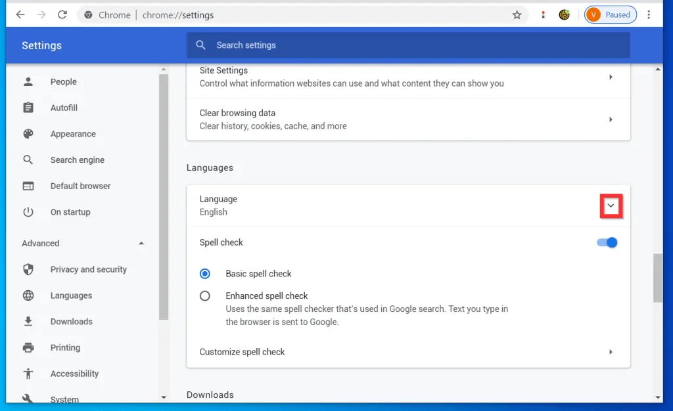This screenshot has width=673, height=411.
Task: Click the Printing printer icon
Action: (x=28, y=348)
